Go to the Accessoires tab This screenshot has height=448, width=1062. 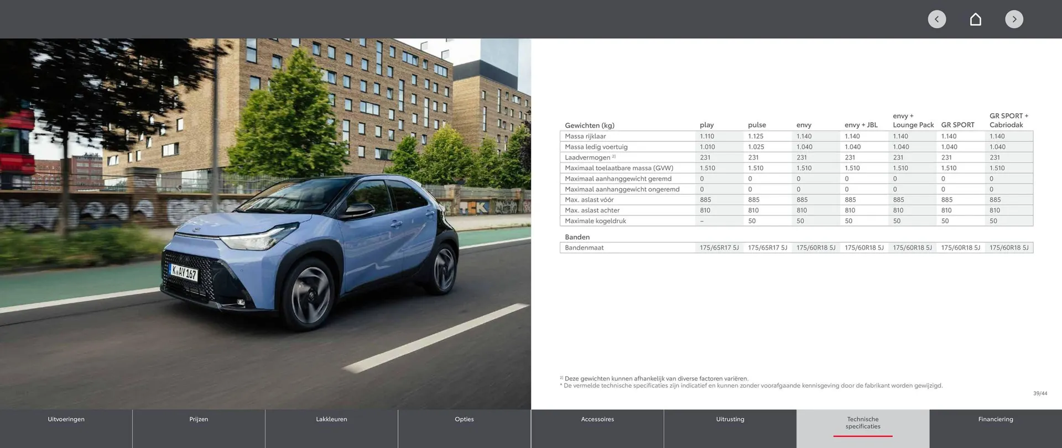coord(597,429)
